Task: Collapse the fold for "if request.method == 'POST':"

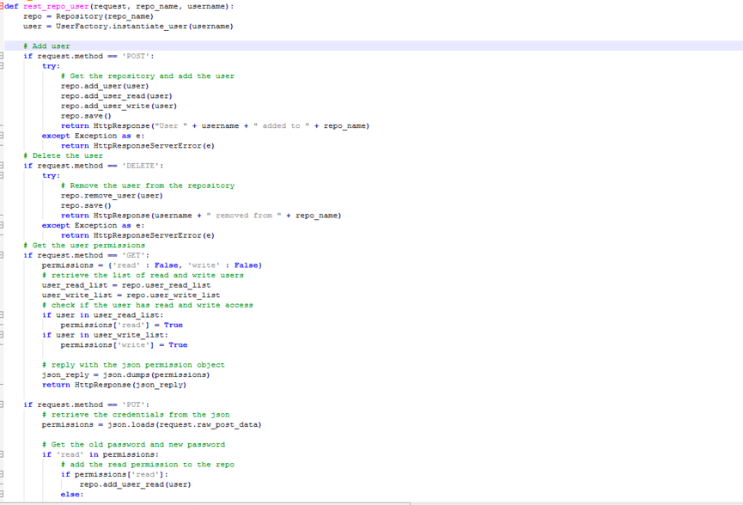Action: 2,56
